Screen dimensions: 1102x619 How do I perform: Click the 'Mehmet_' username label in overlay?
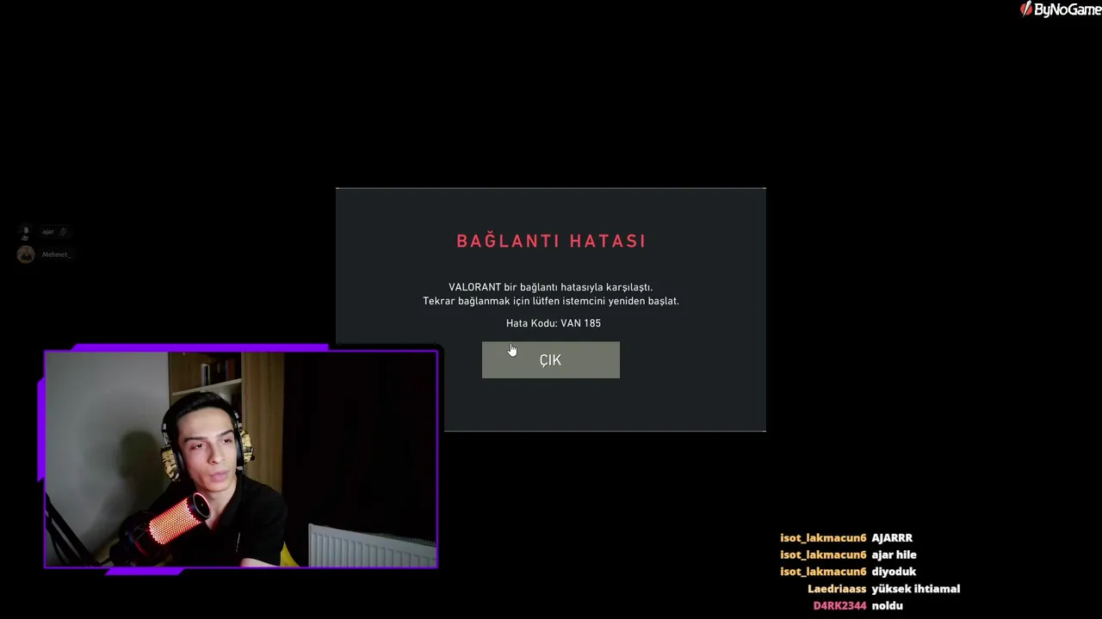pyautogui.click(x=56, y=254)
